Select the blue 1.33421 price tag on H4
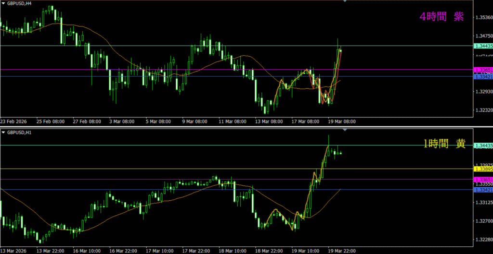493x254 pixels. click(483, 76)
